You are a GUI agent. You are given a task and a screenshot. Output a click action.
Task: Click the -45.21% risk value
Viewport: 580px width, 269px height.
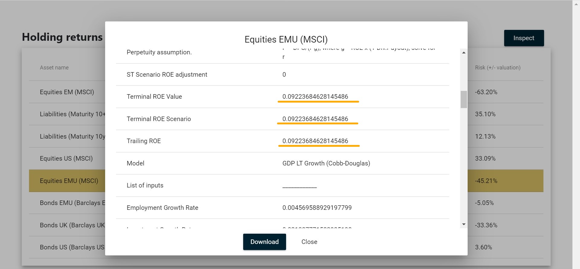click(486, 181)
